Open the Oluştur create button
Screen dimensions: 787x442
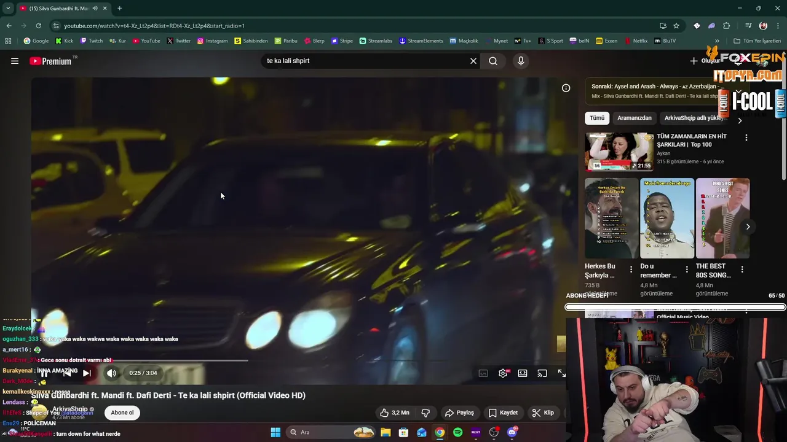tap(705, 61)
